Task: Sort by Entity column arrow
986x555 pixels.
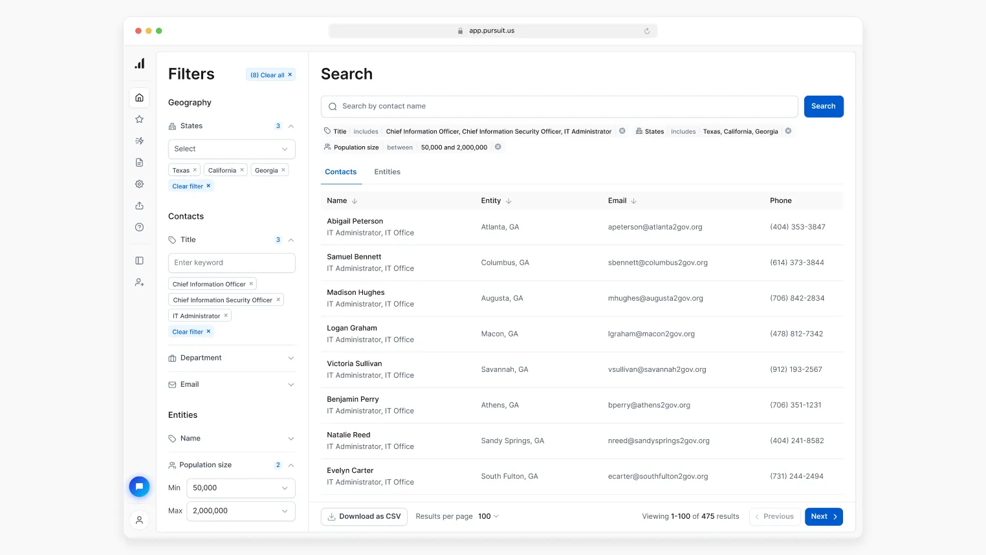Action: click(509, 201)
